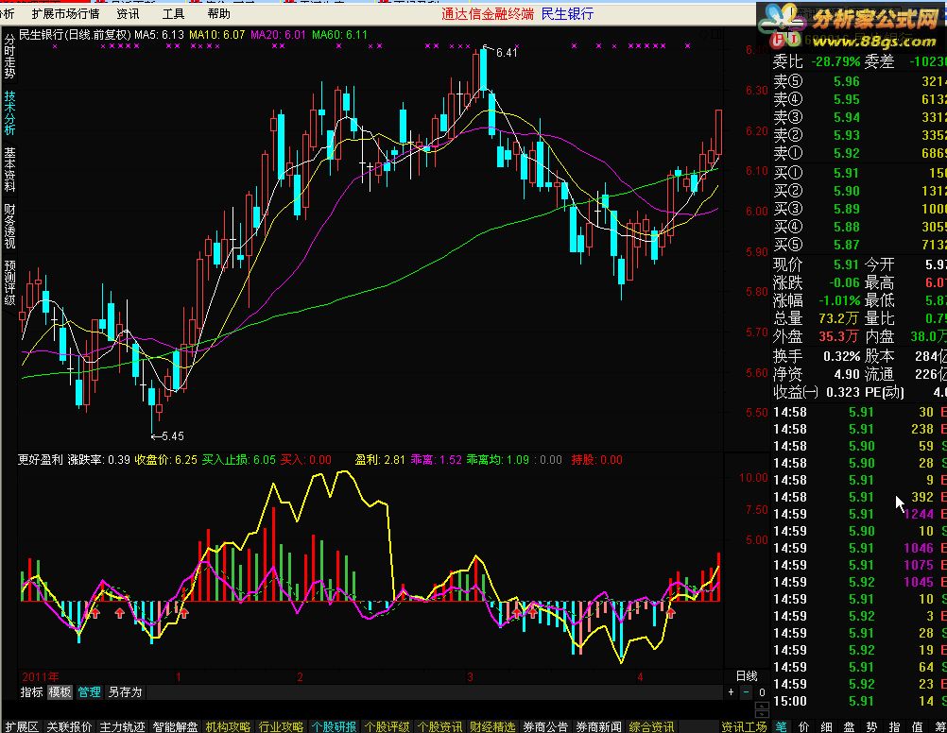Open the 工具 menu
Image resolution: width=947 pixels, height=733 pixels.
[173, 13]
